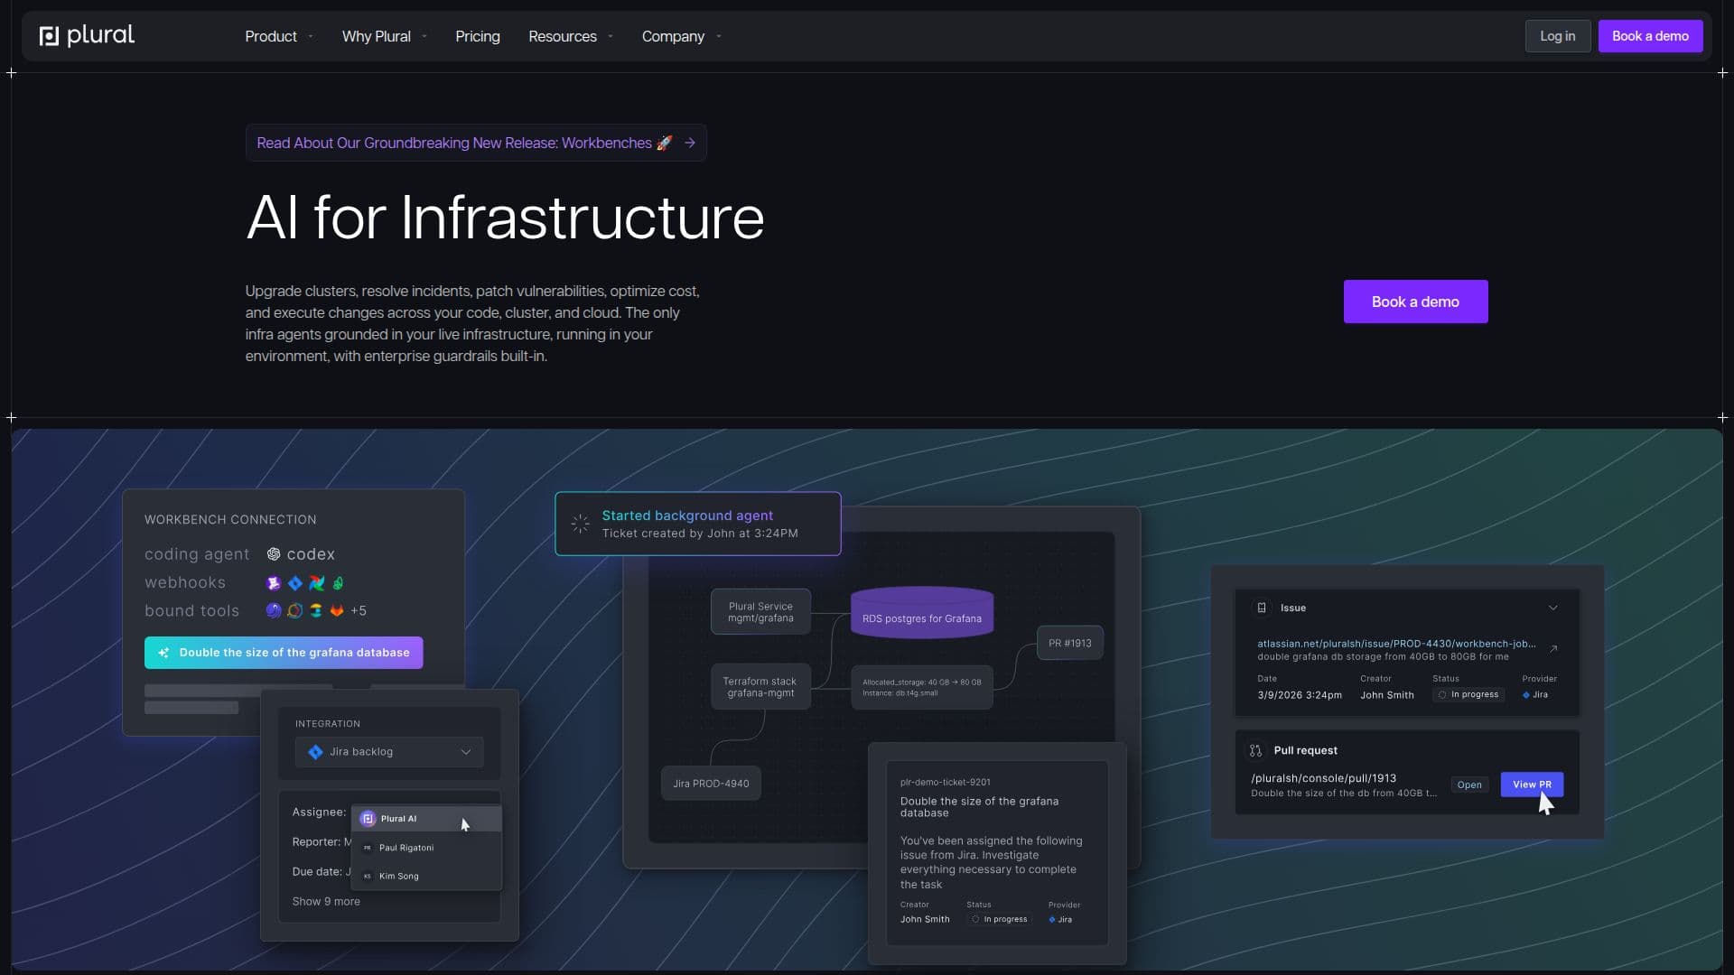1734x975 pixels.
Task: Click the Allocated_storage 40 GB to 80 GB node
Action: point(922,687)
